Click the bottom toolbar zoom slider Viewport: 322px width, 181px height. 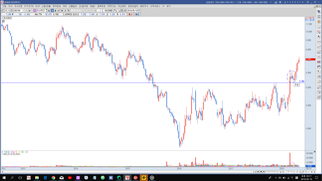[272, 172]
